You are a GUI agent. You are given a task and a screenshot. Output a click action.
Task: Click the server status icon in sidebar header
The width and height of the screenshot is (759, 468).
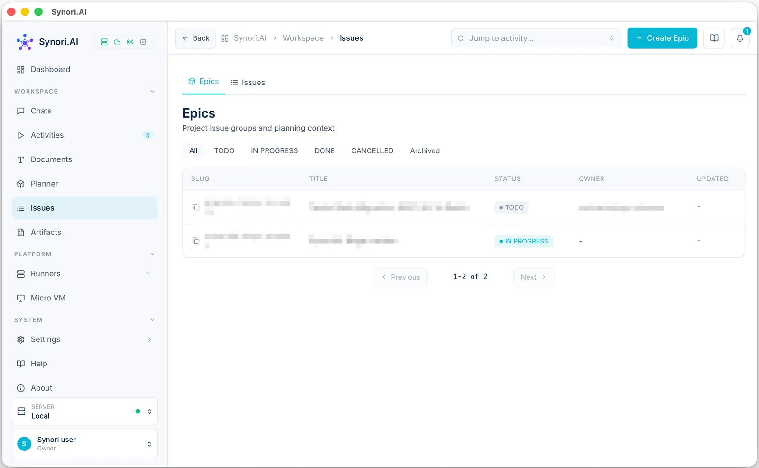(104, 42)
